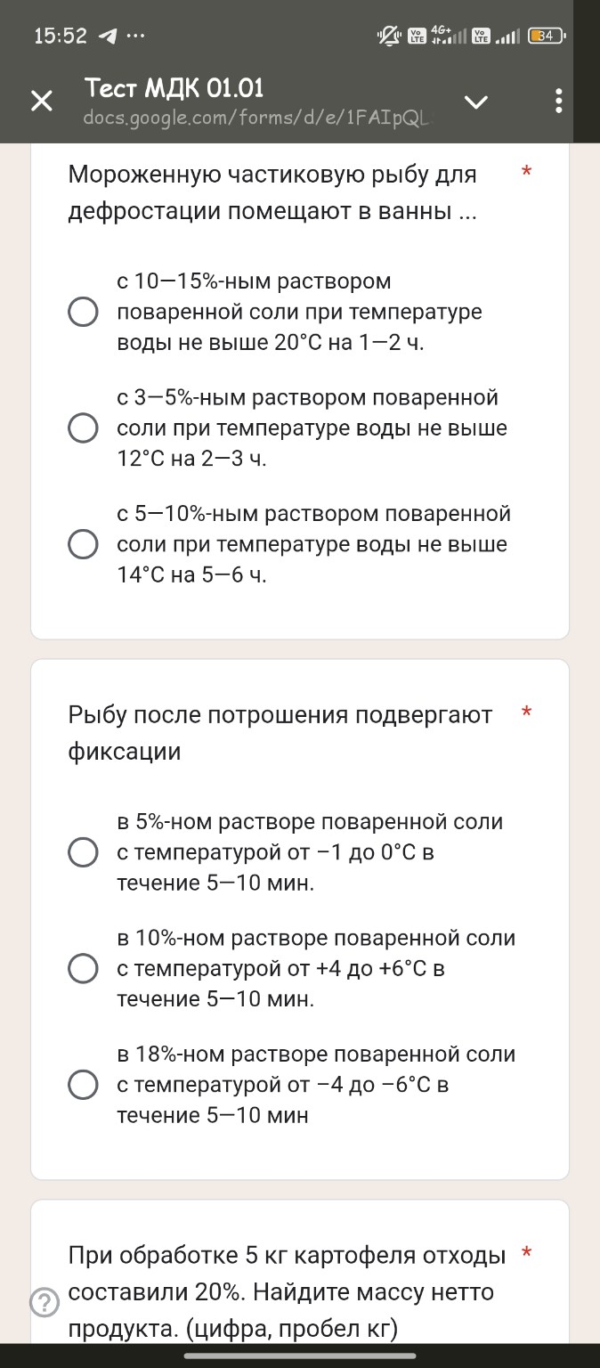The width and height of the screenshot is (600, 1368).
Task: Tap the mute status icon
Action: tap(388, 35)
